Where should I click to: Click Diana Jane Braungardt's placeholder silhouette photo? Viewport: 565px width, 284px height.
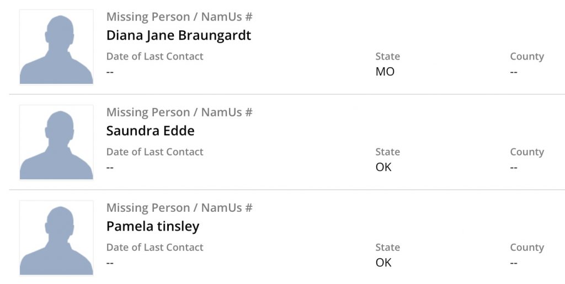[56, 47]
